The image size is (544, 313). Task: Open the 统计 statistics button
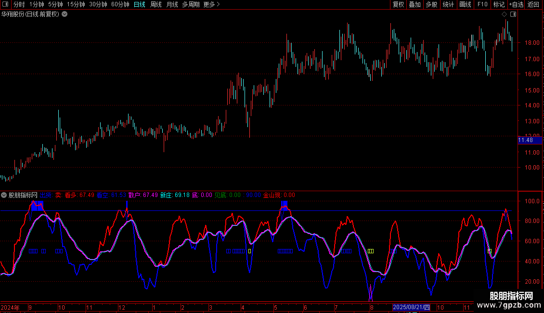[448, 4]
